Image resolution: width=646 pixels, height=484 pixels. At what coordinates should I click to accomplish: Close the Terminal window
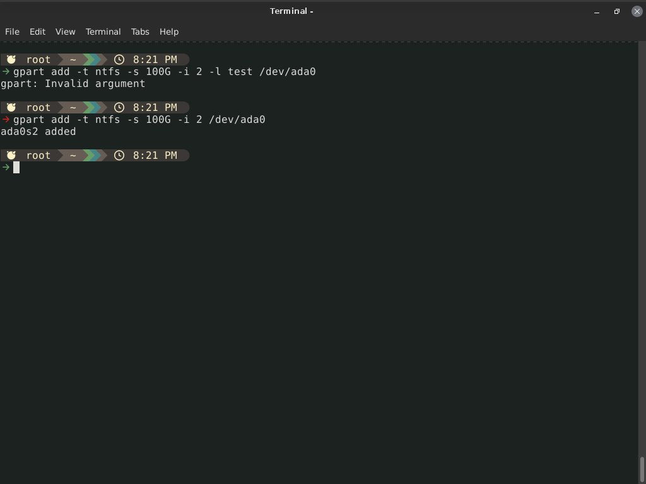(x=637, y=11)
